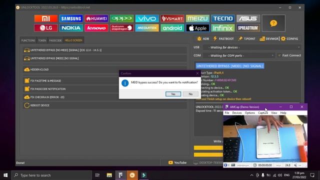This screenshot has height=180, width=320.
Task: Open Task View on the taskbar
Action: [97, 175]
